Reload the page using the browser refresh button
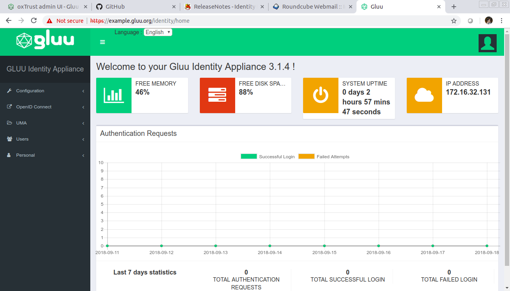The width and height of the screenshot is (510, 291). pos(34,21)
